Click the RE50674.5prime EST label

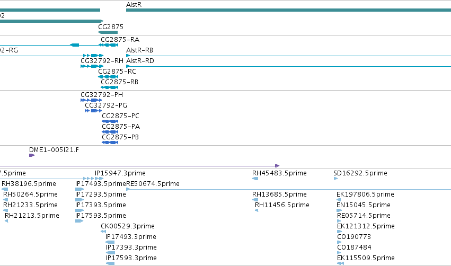(x=153, y=184)
